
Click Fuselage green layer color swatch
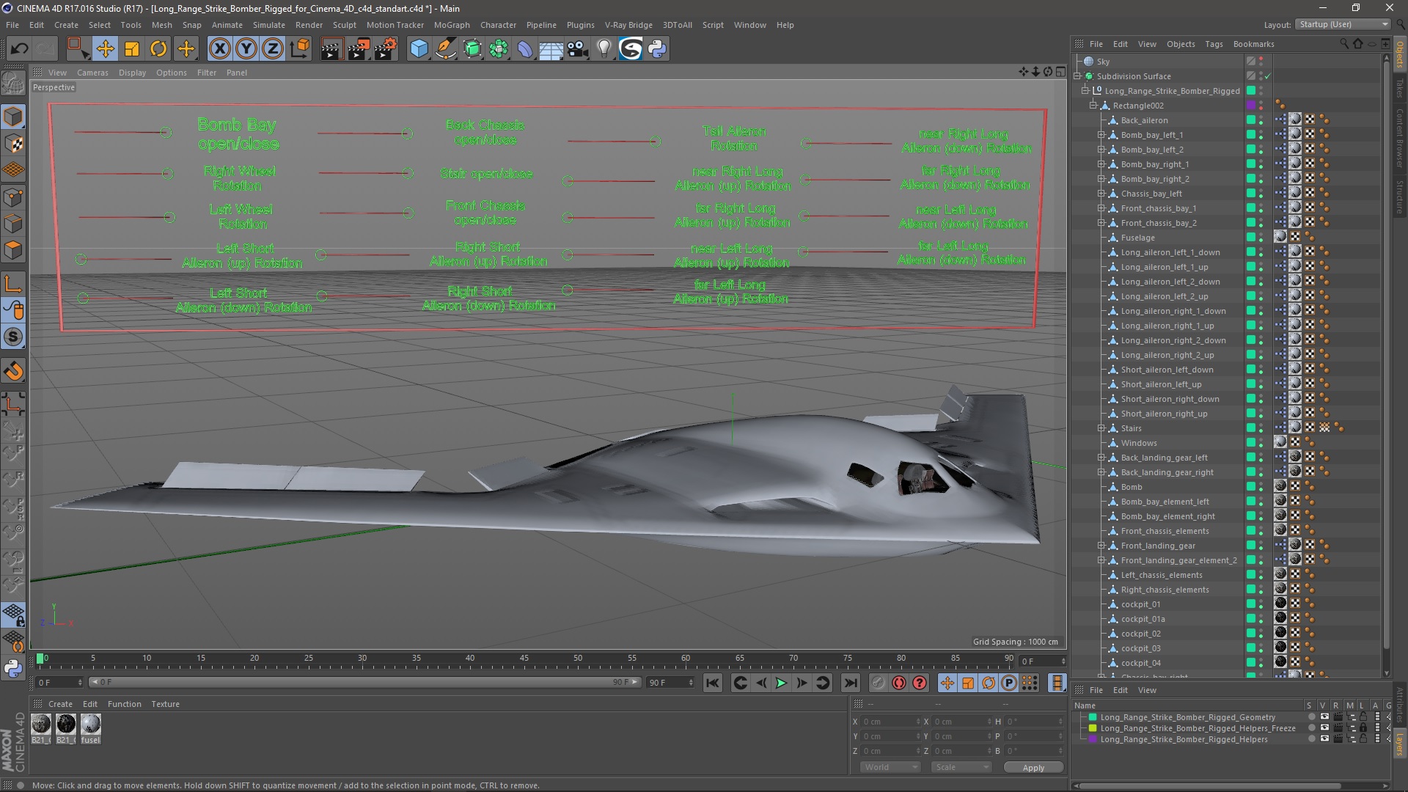pyautogui.click(x=1251, y=238)
